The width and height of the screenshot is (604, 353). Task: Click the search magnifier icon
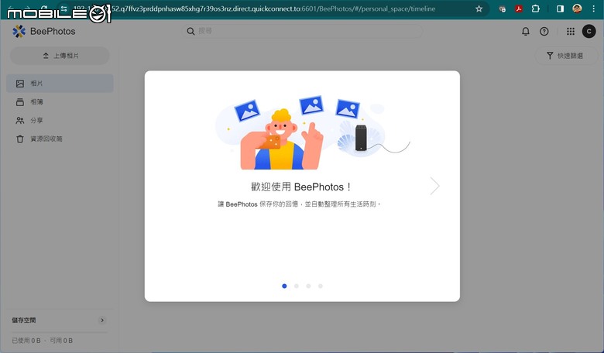190,31
